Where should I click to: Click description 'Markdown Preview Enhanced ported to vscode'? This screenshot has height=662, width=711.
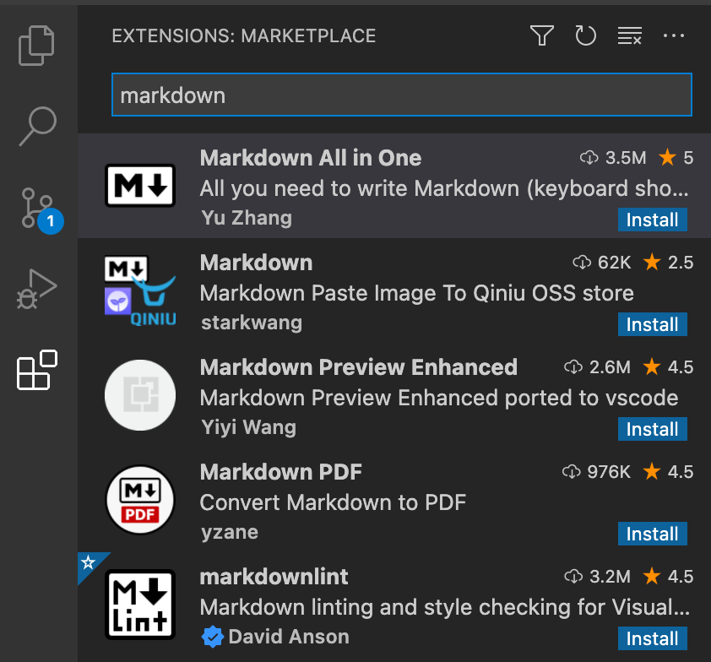439,398
